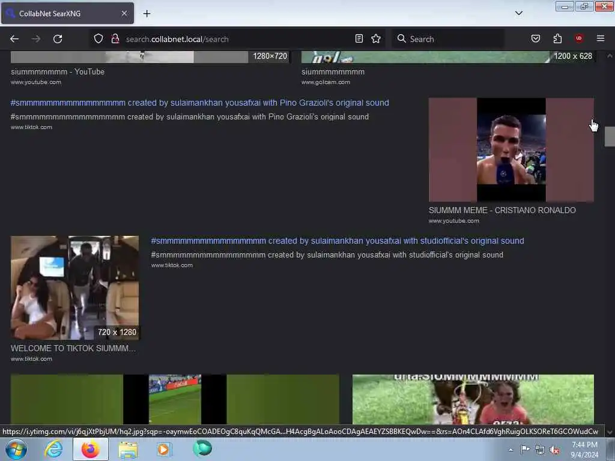Launch Internet Explorer from the taskbar
615x461 pixels.
53,449
